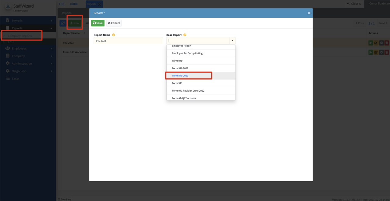Click the help icon beside Base Report
This screenshot has height=201, width=390.
click(x=185, y=35)
